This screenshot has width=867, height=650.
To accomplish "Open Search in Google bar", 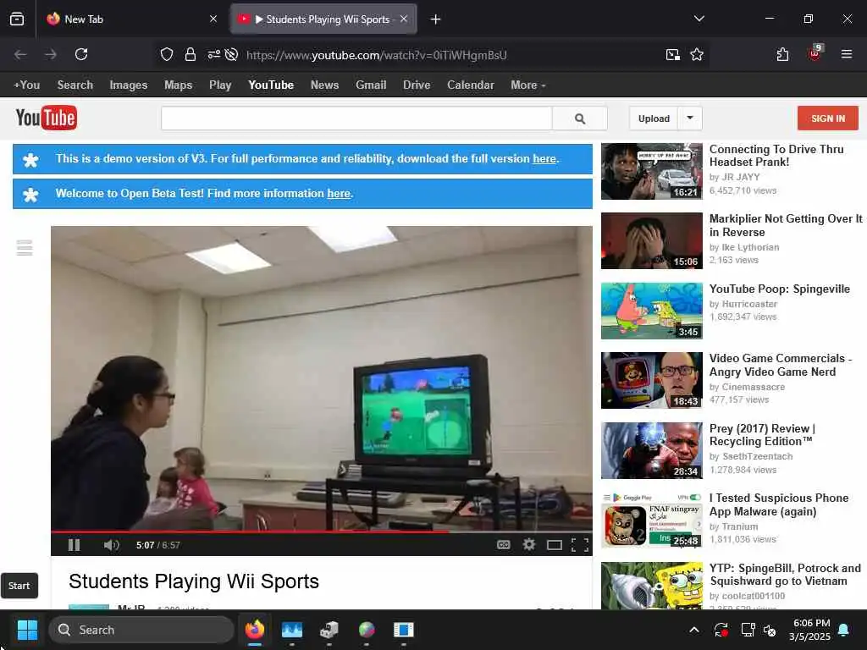I will point(75,85).
